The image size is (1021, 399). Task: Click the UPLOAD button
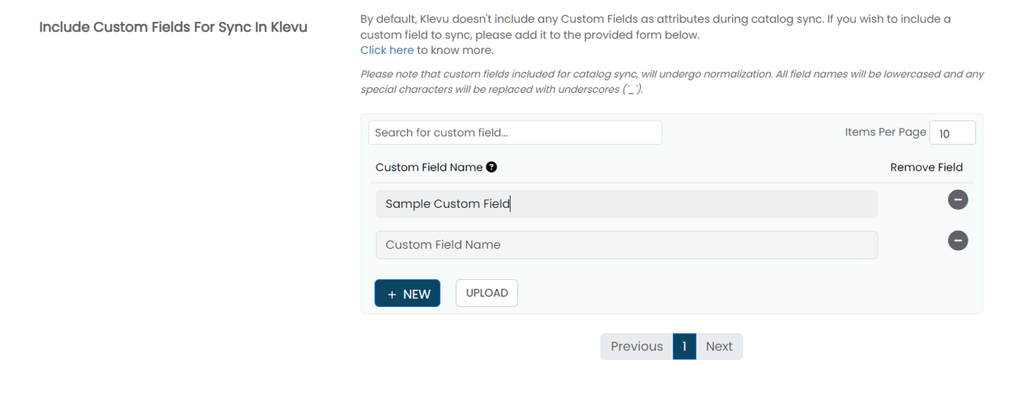click(486, 293)
